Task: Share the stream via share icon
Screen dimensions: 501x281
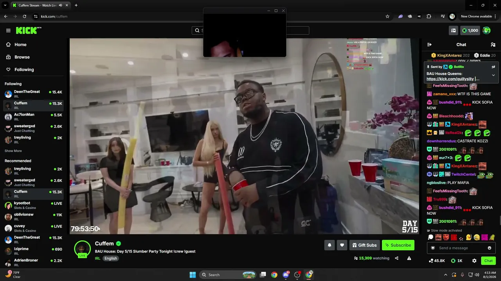Action: (396, 258)
